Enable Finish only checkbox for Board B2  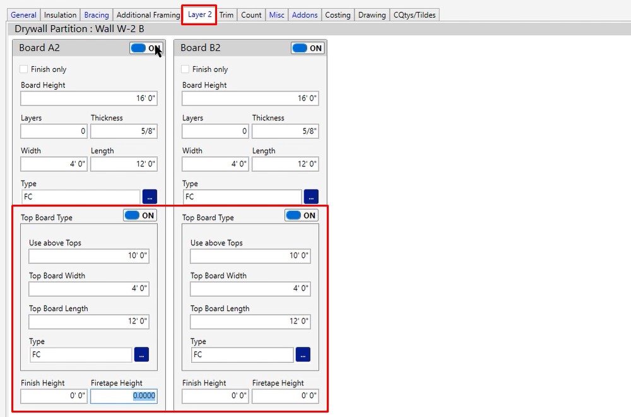[186, 69]
